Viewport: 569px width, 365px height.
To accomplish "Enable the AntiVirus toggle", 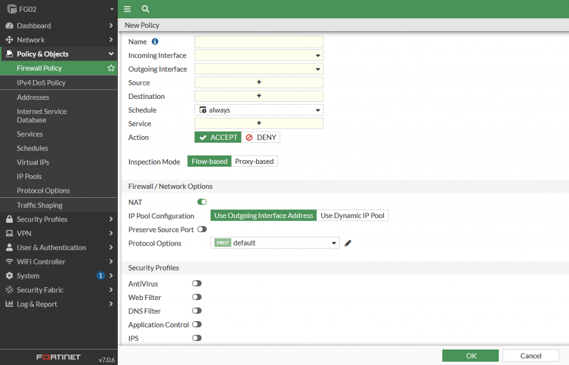I will click(x=197, y=284).
